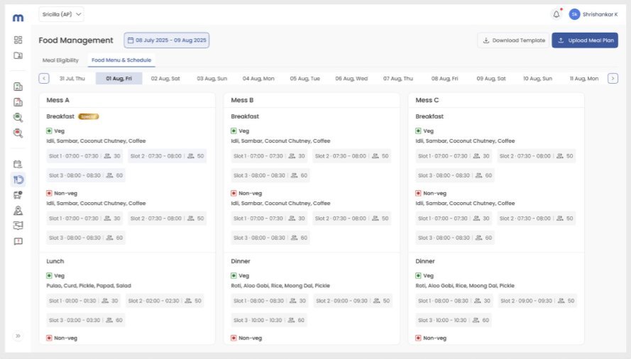Switch to Meal Eligibility tab
This screenshot has width=631, height=359.
(x=61, y=60)
